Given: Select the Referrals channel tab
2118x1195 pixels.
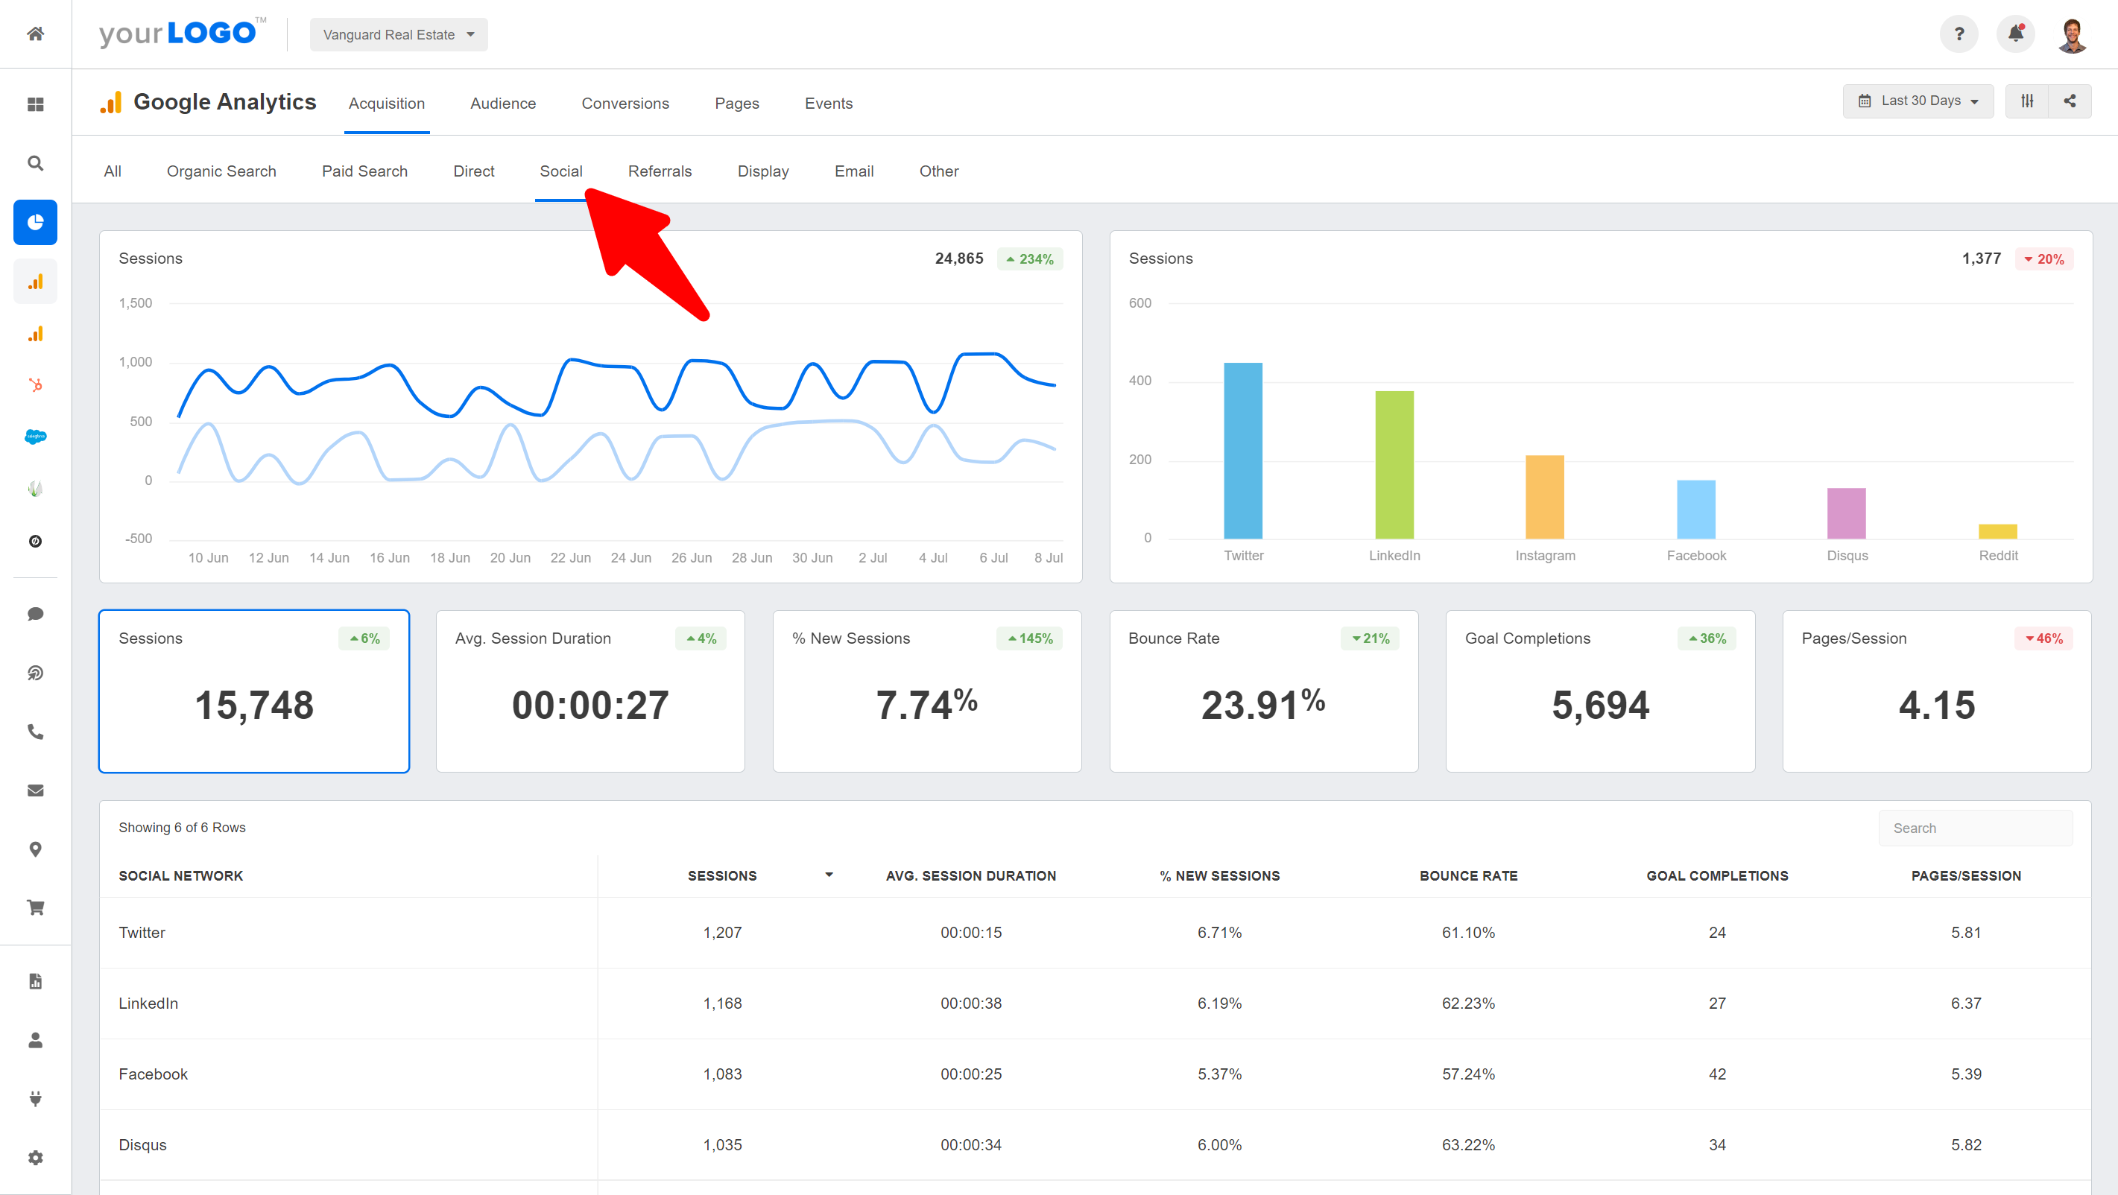Looking at the screenshot, I should click(660, 171).
